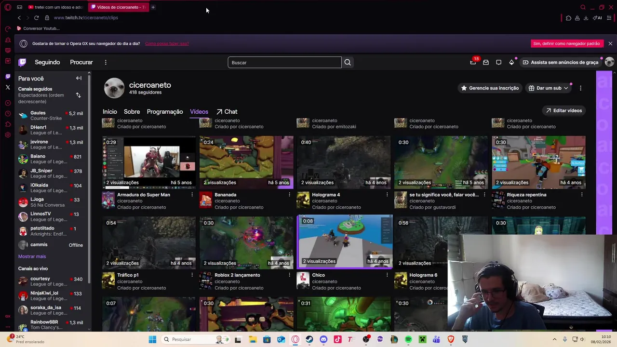Open options for Holograma 4 clip

click(x=387, y=195)
